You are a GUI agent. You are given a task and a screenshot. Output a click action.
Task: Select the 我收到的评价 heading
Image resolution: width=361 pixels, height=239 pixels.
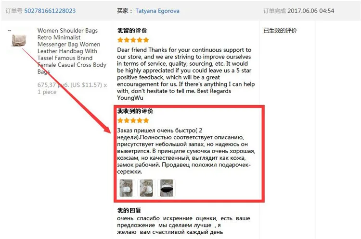click(x=135, y=111)
